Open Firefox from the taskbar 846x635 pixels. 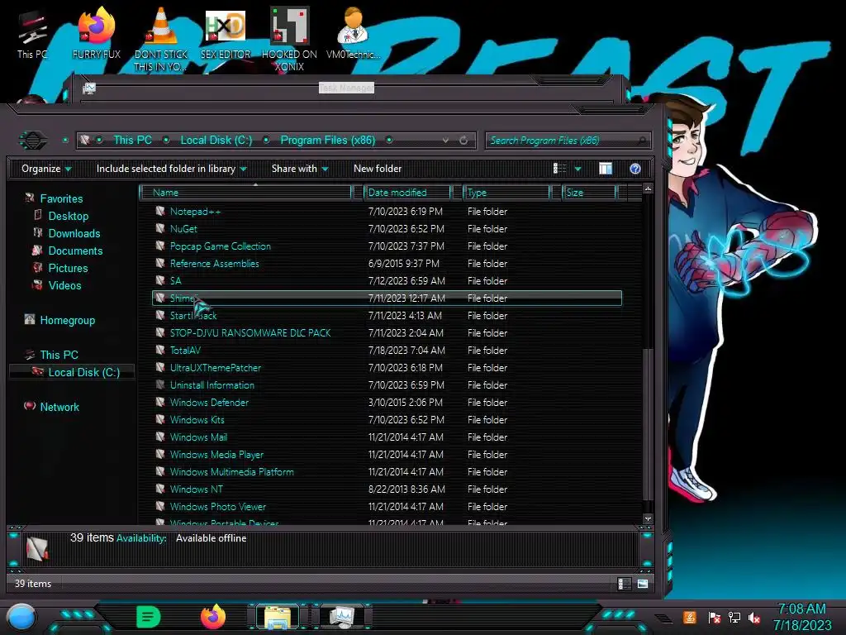point(213,617)
